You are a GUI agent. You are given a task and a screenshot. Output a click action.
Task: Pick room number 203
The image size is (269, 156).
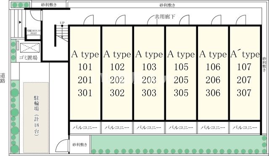tap(149, 80)
